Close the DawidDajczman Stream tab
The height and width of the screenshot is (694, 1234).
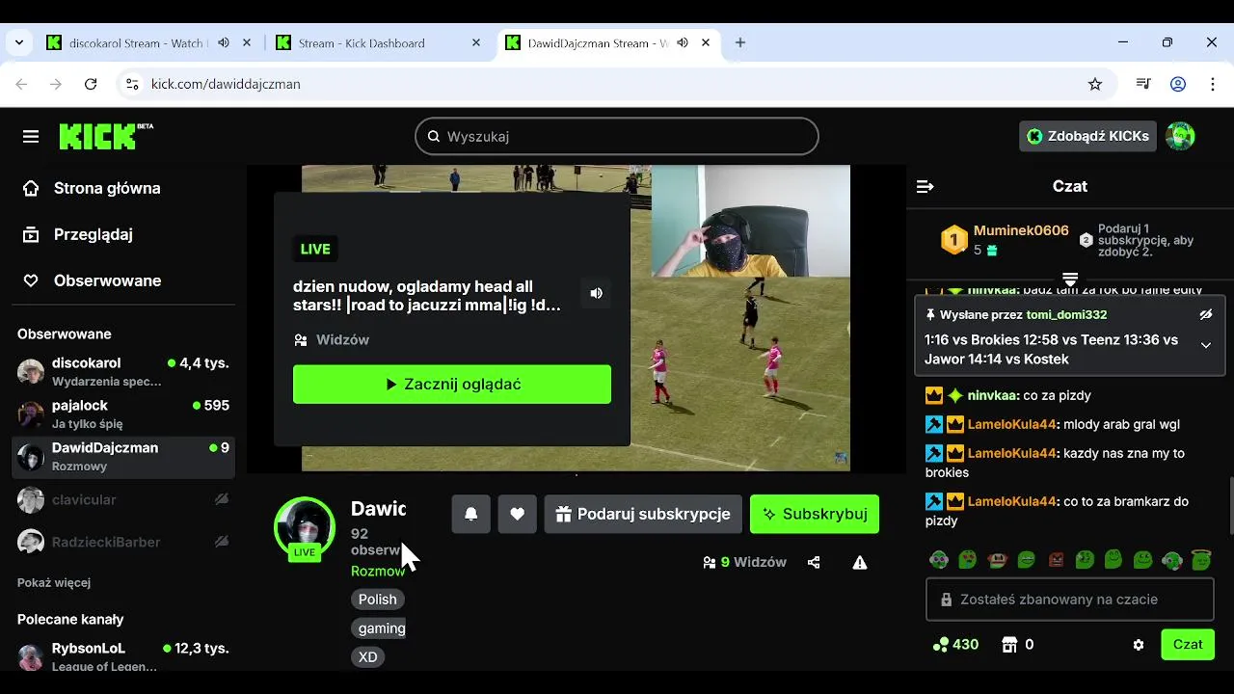pyautogui.click(x=707, y=42)
